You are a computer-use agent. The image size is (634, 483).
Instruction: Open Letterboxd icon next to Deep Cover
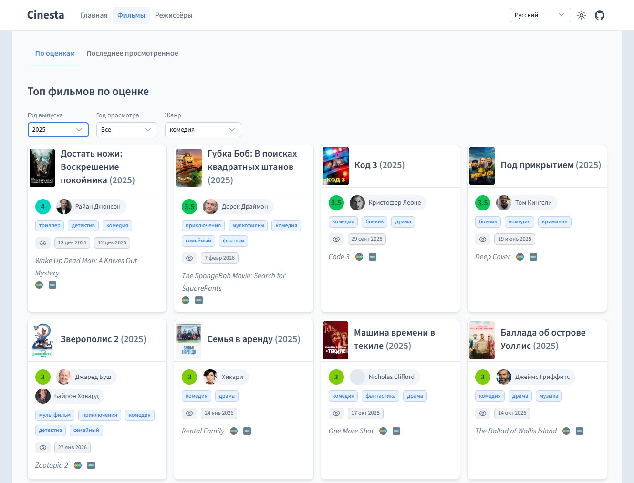[x=520, y=257]
